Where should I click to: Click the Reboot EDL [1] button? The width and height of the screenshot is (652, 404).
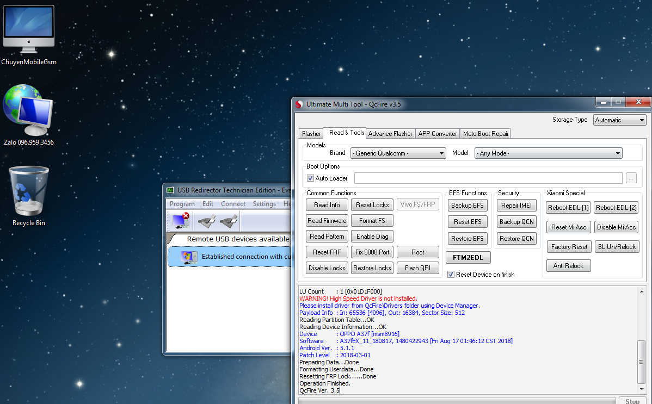pos(568,208)
